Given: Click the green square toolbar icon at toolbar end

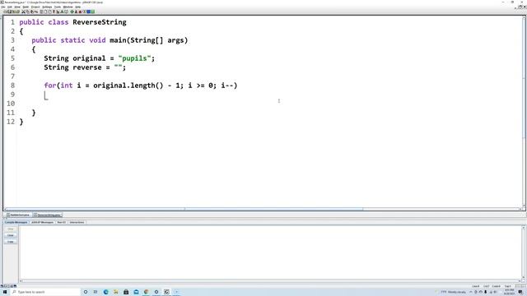Looking at the screenshot, I should 93,12.
